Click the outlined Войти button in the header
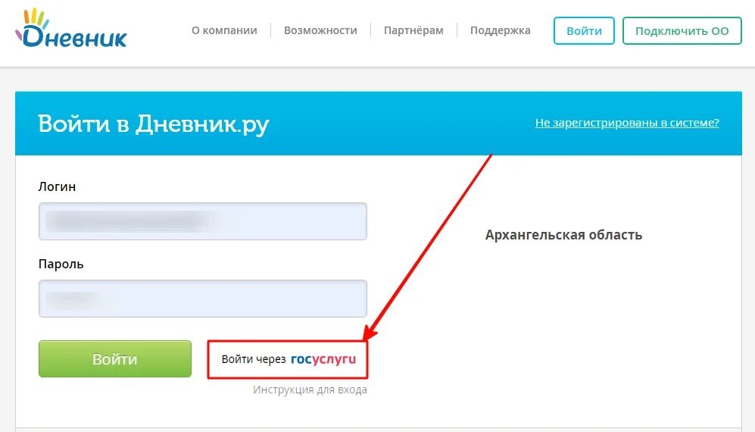The image size is (755, 432). tap(584, 31)
